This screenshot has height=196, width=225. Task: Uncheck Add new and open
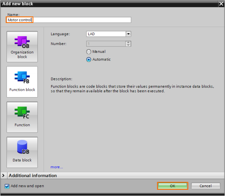[x=7, y=186]
